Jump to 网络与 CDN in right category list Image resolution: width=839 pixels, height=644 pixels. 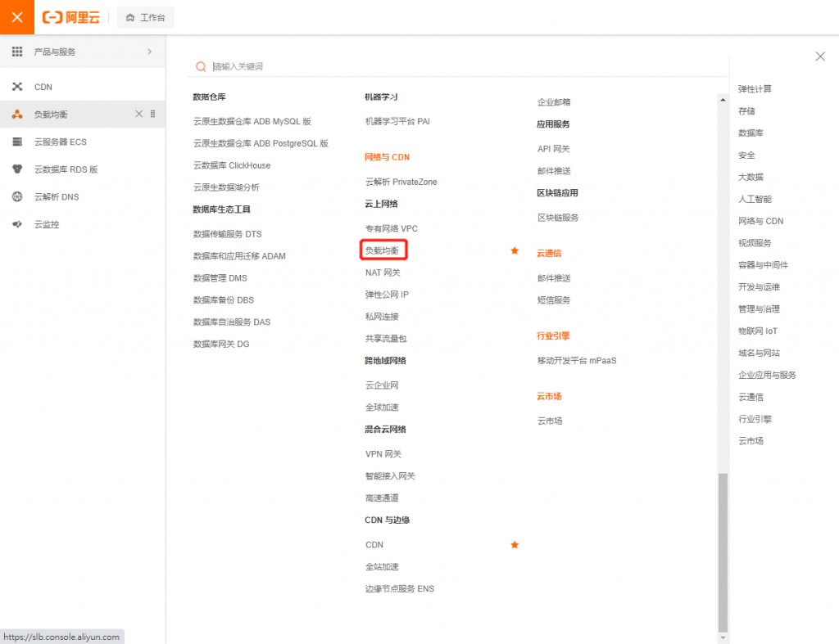click(x=760, y=221)
